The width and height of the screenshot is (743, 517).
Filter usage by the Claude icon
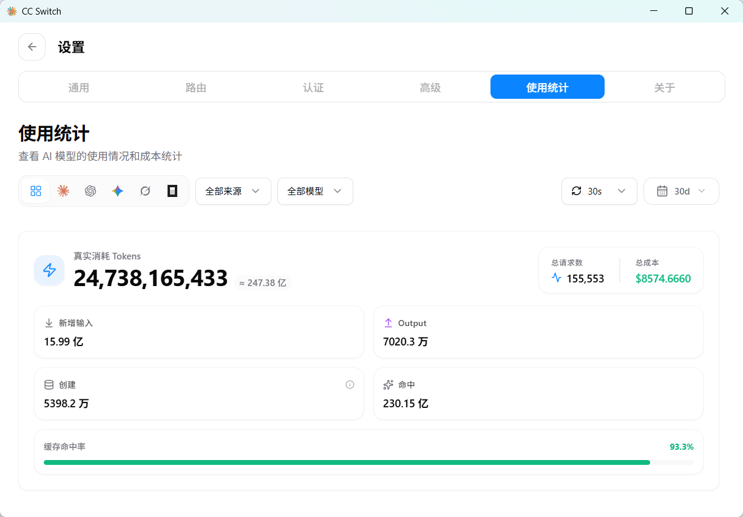click(63, 191)
